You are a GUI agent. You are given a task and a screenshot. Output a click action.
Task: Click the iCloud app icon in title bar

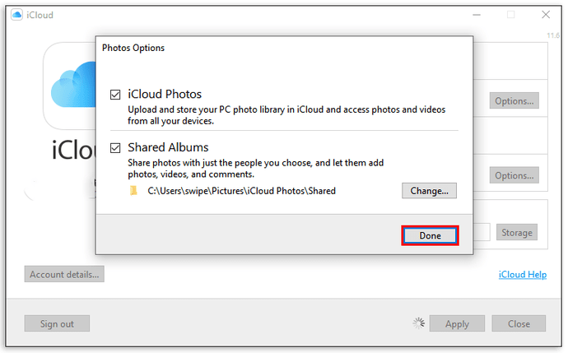[x=16, y=15]
